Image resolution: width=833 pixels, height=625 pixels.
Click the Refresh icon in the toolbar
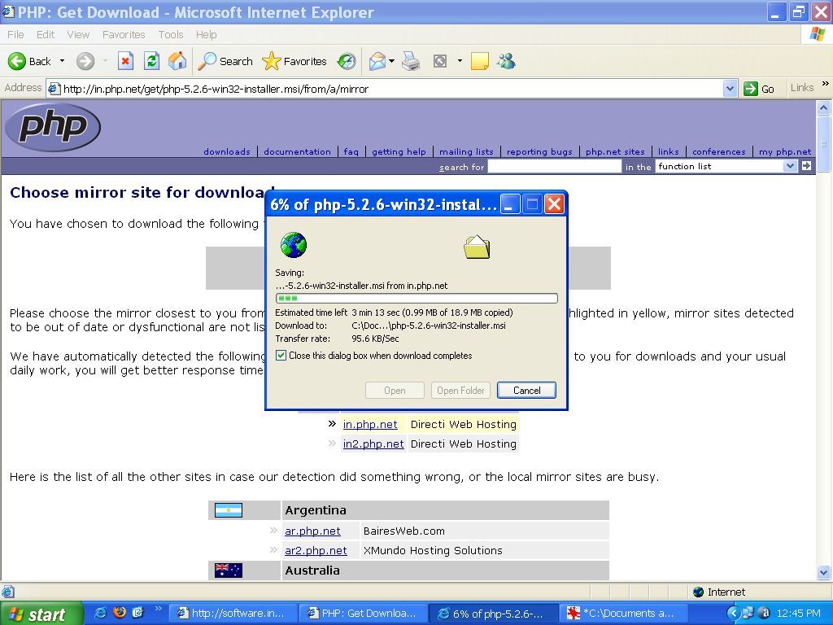[151, 61]
